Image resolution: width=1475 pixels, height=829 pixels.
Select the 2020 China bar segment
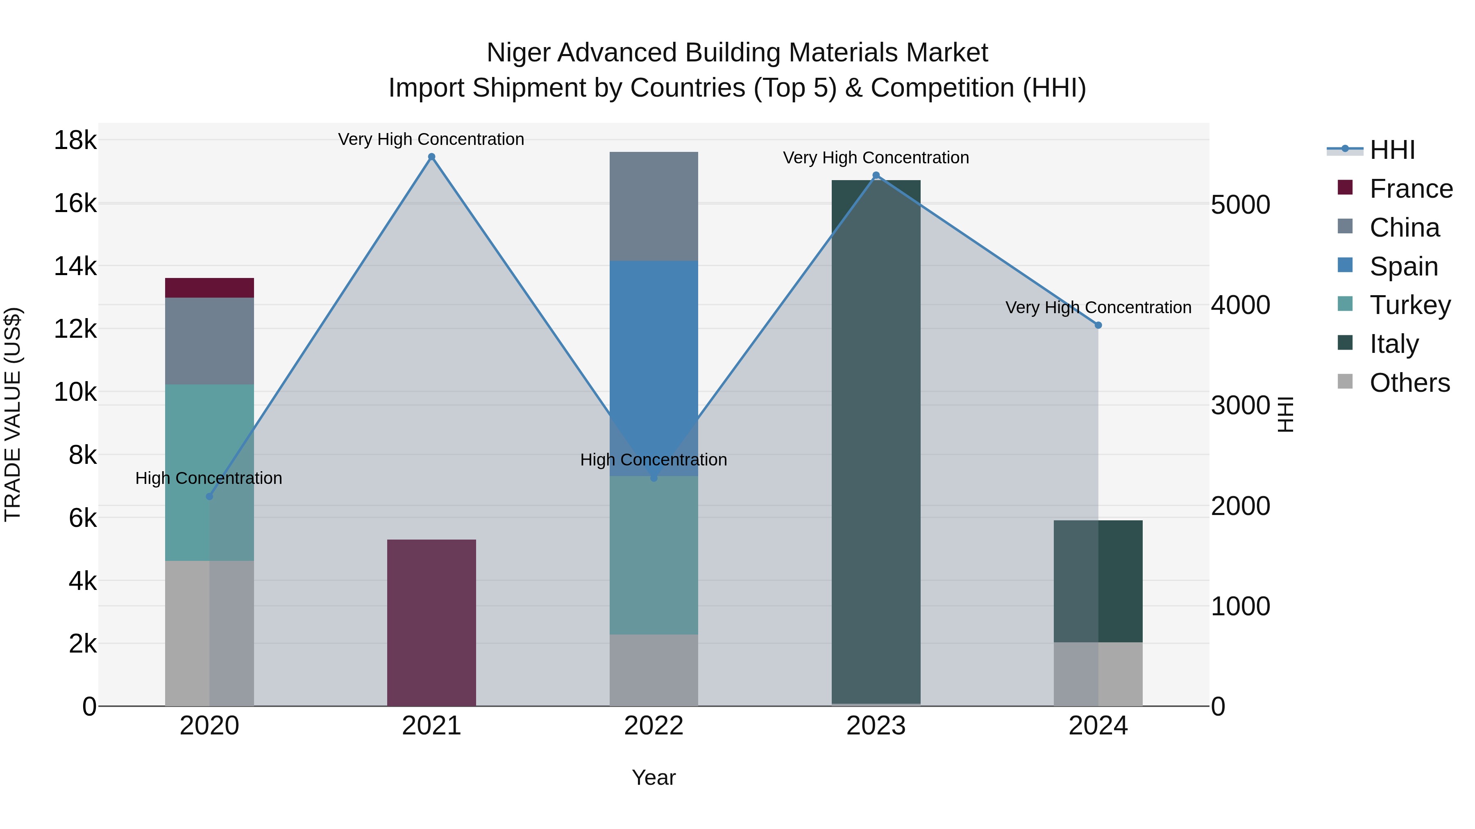[x=209, y=341]
